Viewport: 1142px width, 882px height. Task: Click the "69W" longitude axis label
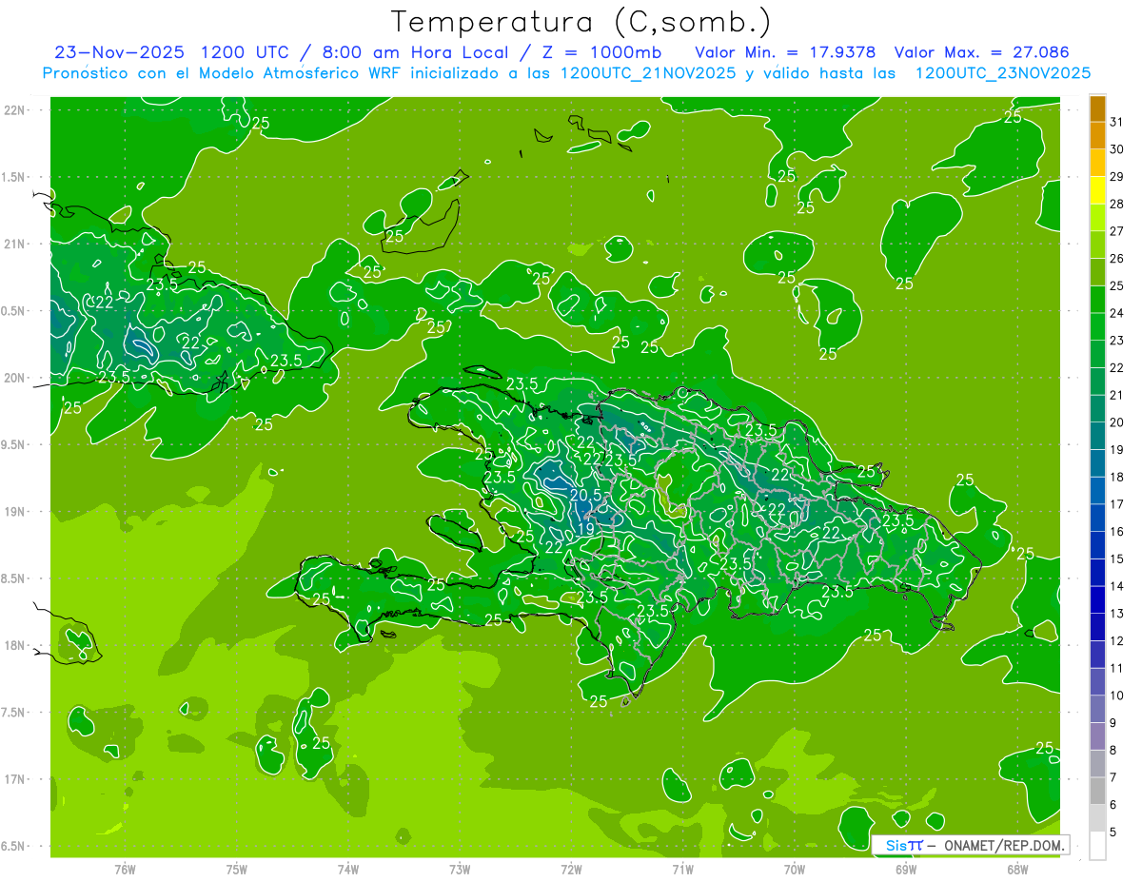[x=906, y=869]
